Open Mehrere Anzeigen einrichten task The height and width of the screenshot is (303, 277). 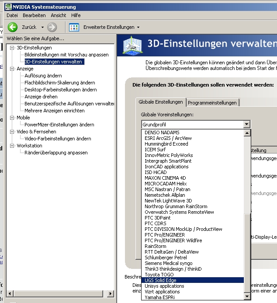55,111
